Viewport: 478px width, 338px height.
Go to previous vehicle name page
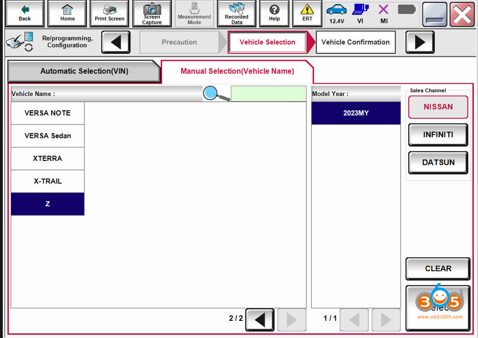click(260, 320)
